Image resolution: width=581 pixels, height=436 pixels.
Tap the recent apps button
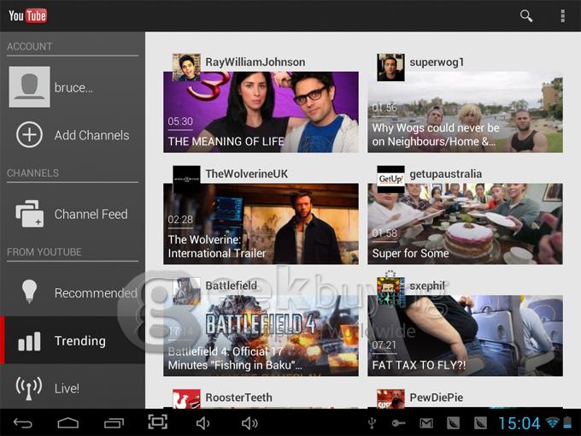(x=114, y=423)
